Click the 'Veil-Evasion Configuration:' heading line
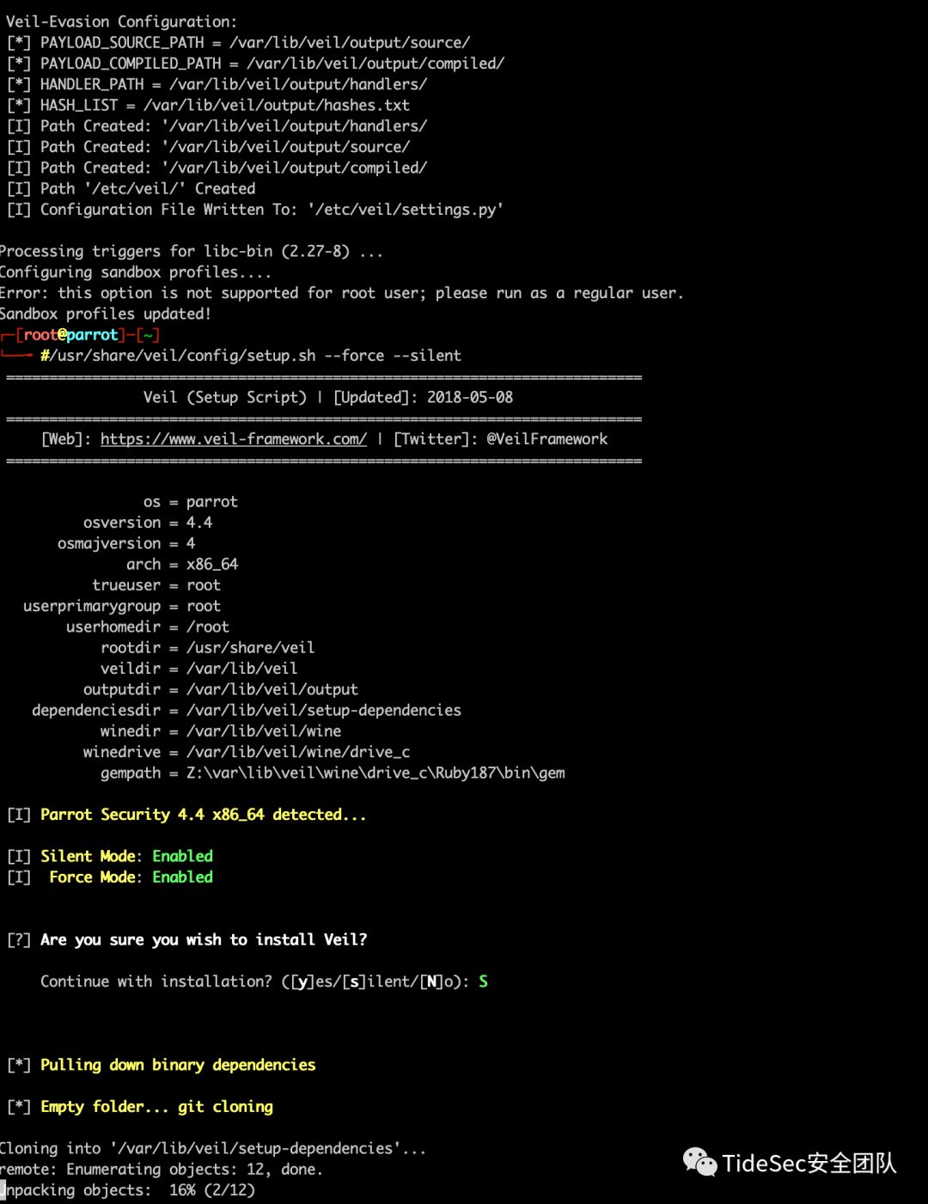928x1204 pixels. coord(121,21)
